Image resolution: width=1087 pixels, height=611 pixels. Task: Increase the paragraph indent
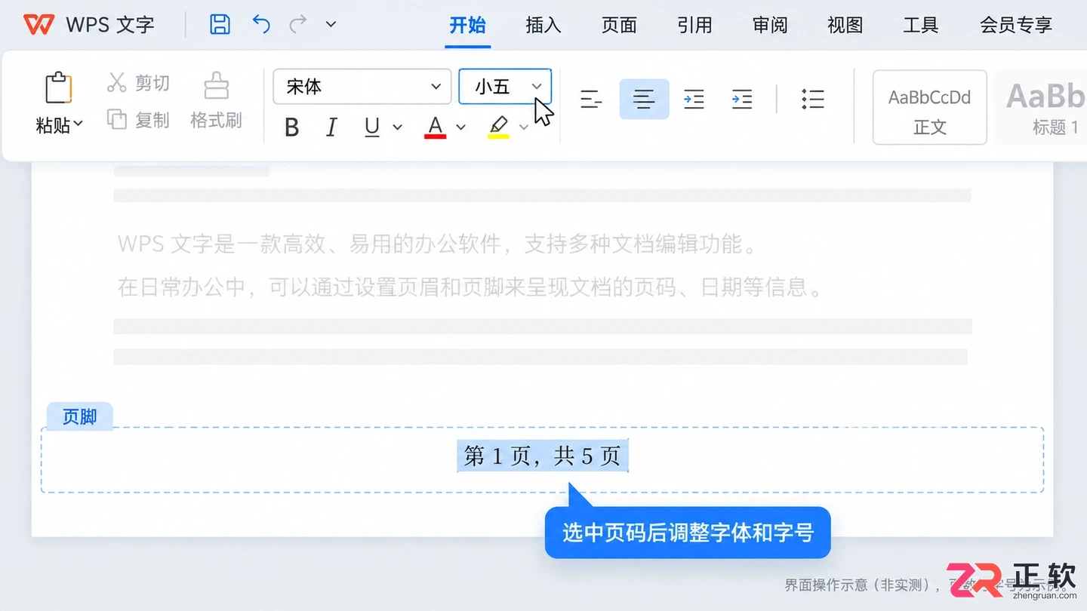pyautogui.click(x=742, y=99)
